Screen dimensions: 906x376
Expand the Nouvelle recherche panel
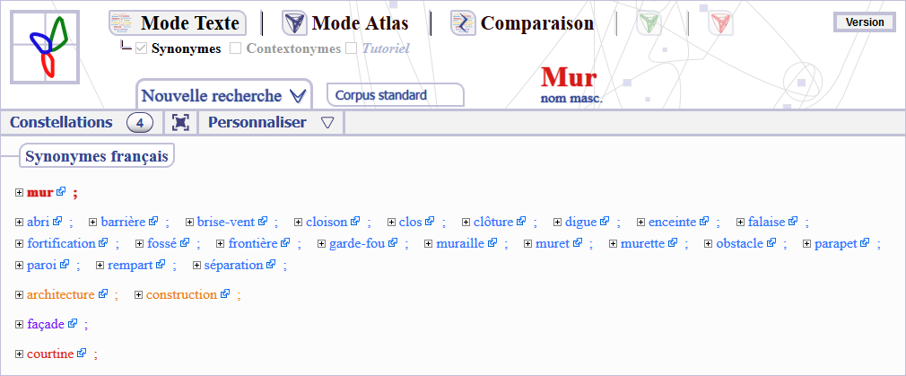pyautogui.click(x=223, y=95)
